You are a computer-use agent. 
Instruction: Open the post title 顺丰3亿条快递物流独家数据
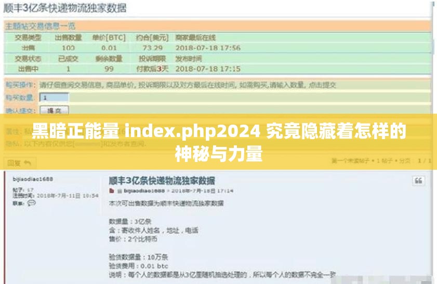tap(162, 181)
